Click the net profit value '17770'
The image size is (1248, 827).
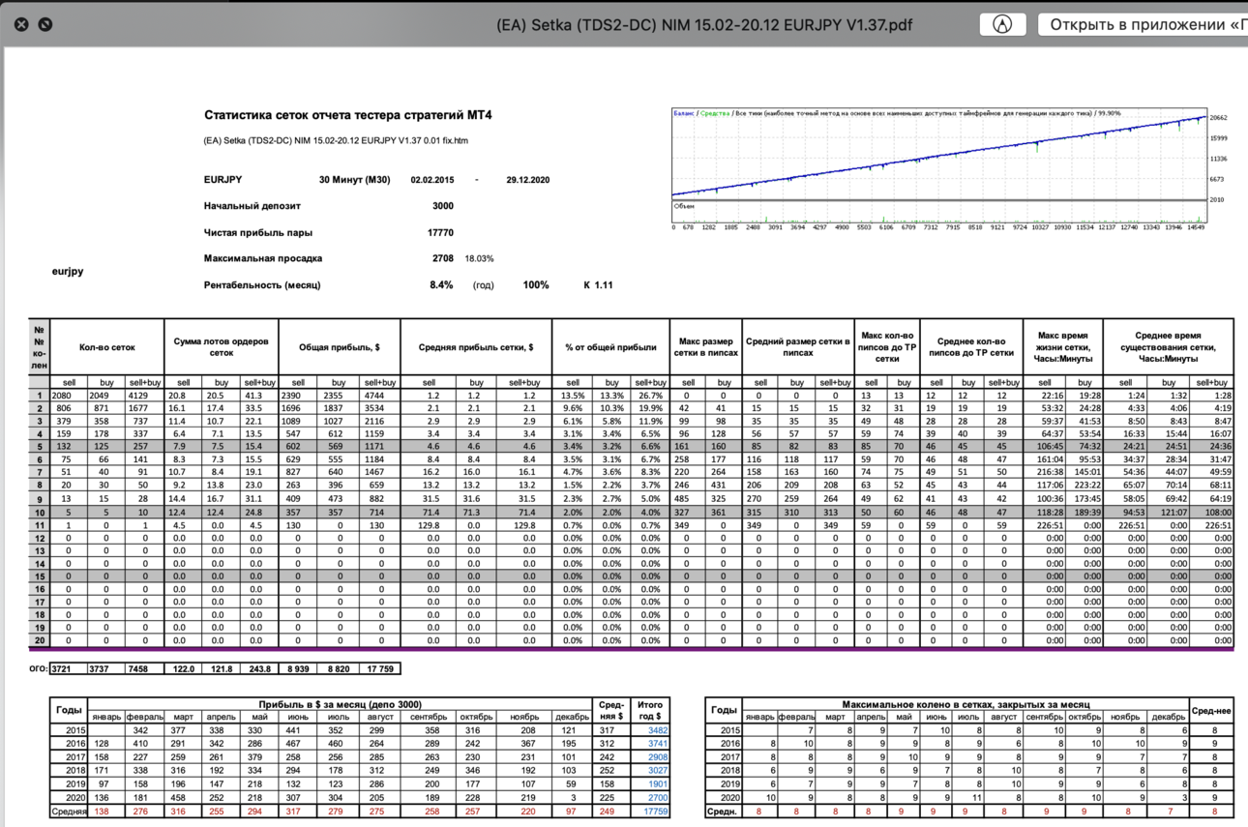pyautogui.click(x=440, y=232)
